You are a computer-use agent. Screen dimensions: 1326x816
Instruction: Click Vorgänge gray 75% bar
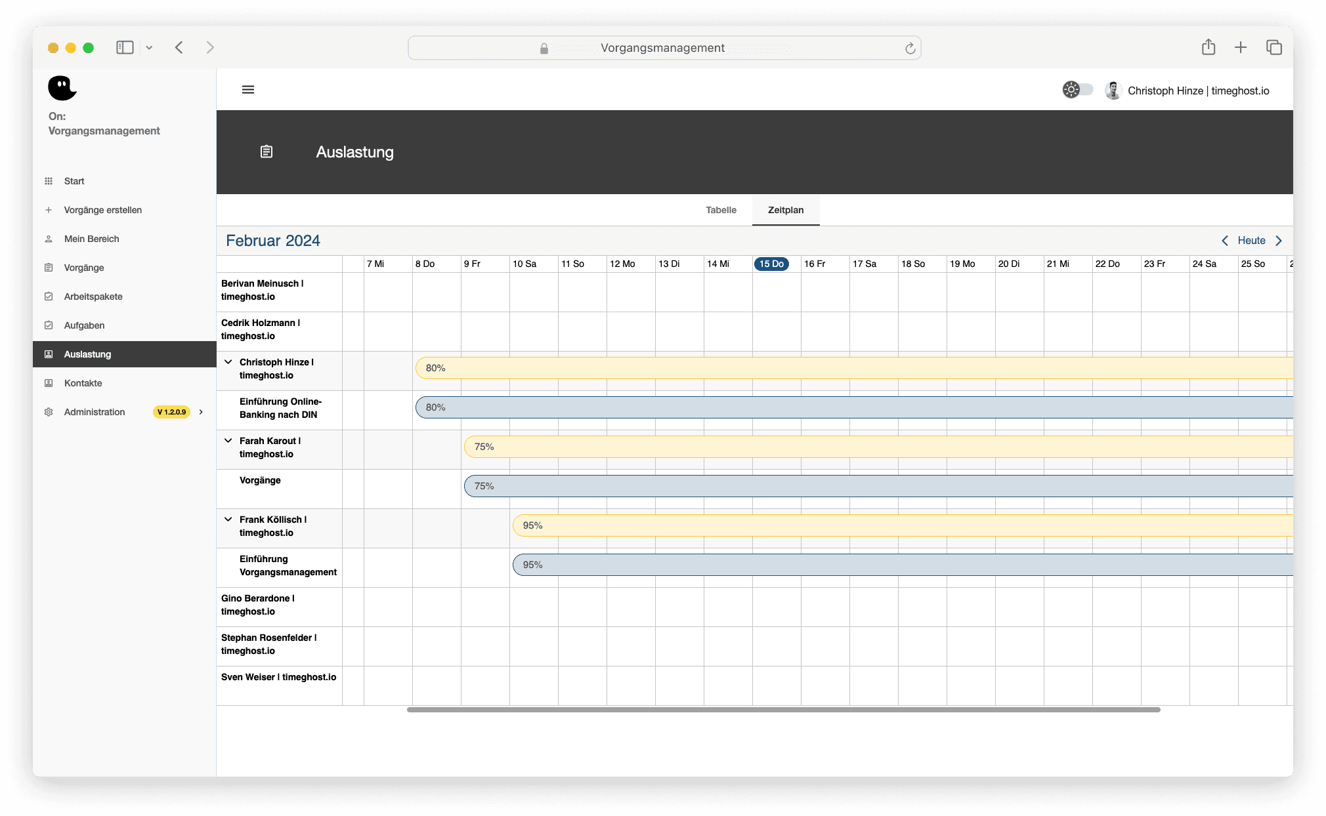pyautogui.click(x=878, y=486)
